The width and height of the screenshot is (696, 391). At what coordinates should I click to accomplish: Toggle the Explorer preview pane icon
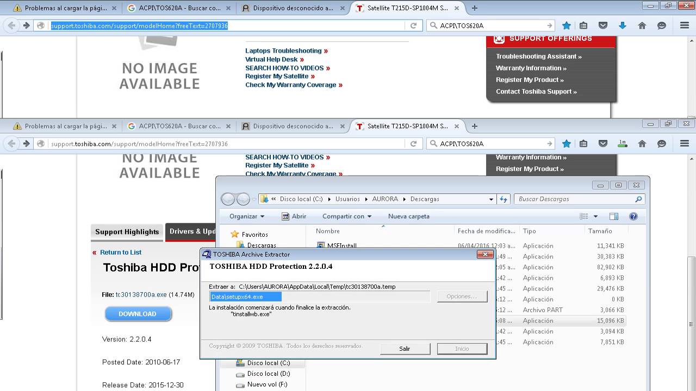point(614,216)
